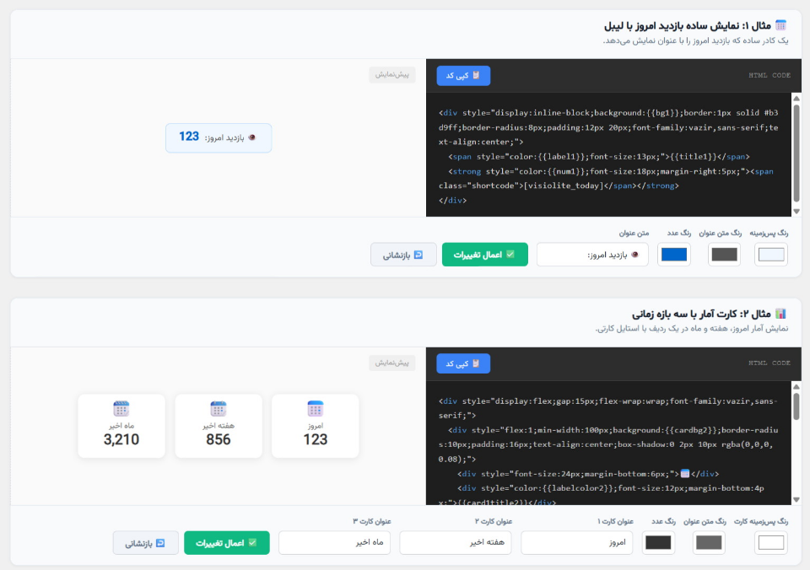
Task: Click the title text field of Example 1
Action: coord(592,255)
